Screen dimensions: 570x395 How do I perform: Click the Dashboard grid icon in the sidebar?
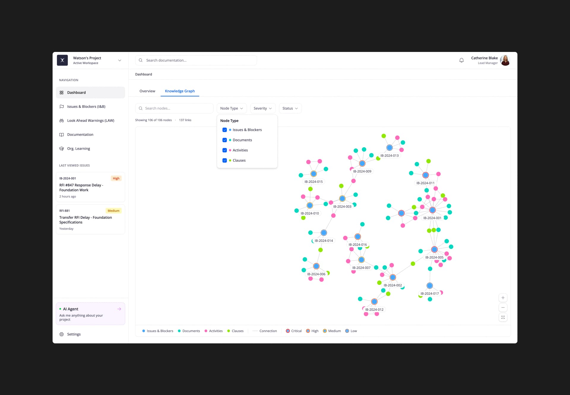point(61,93)
